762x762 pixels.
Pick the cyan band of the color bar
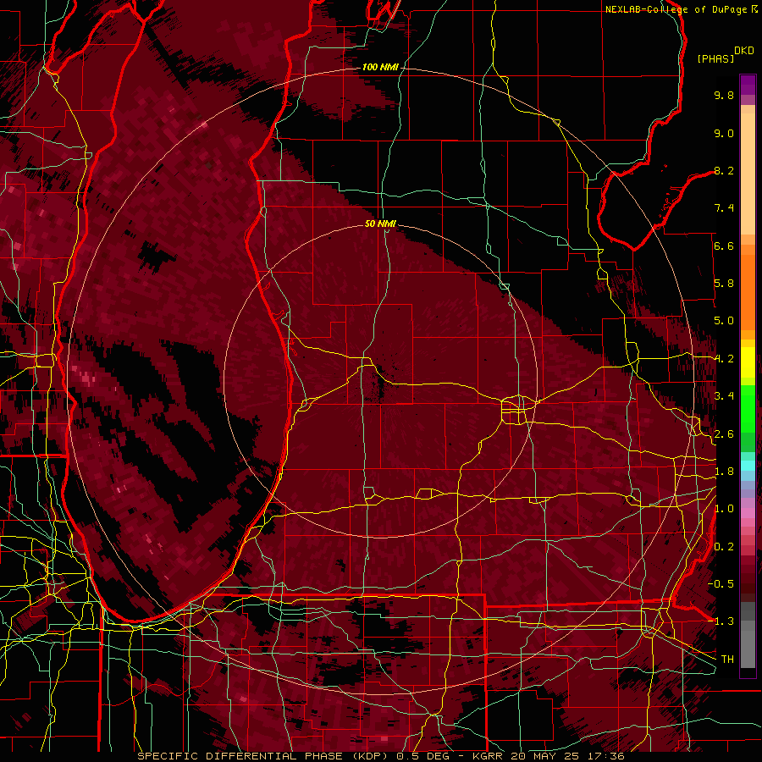click(748, 465)
